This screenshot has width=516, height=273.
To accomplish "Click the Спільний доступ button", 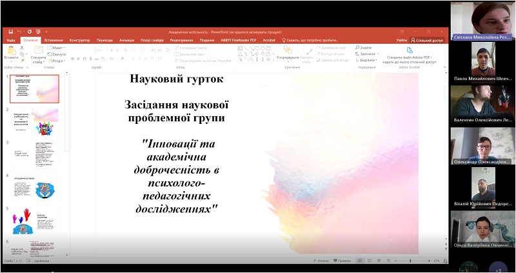I will [x=427, y=40].
